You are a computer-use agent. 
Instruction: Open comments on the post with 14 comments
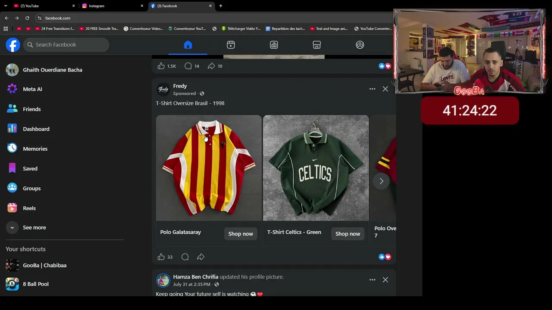pyautogui.click(x=188, y=66)
